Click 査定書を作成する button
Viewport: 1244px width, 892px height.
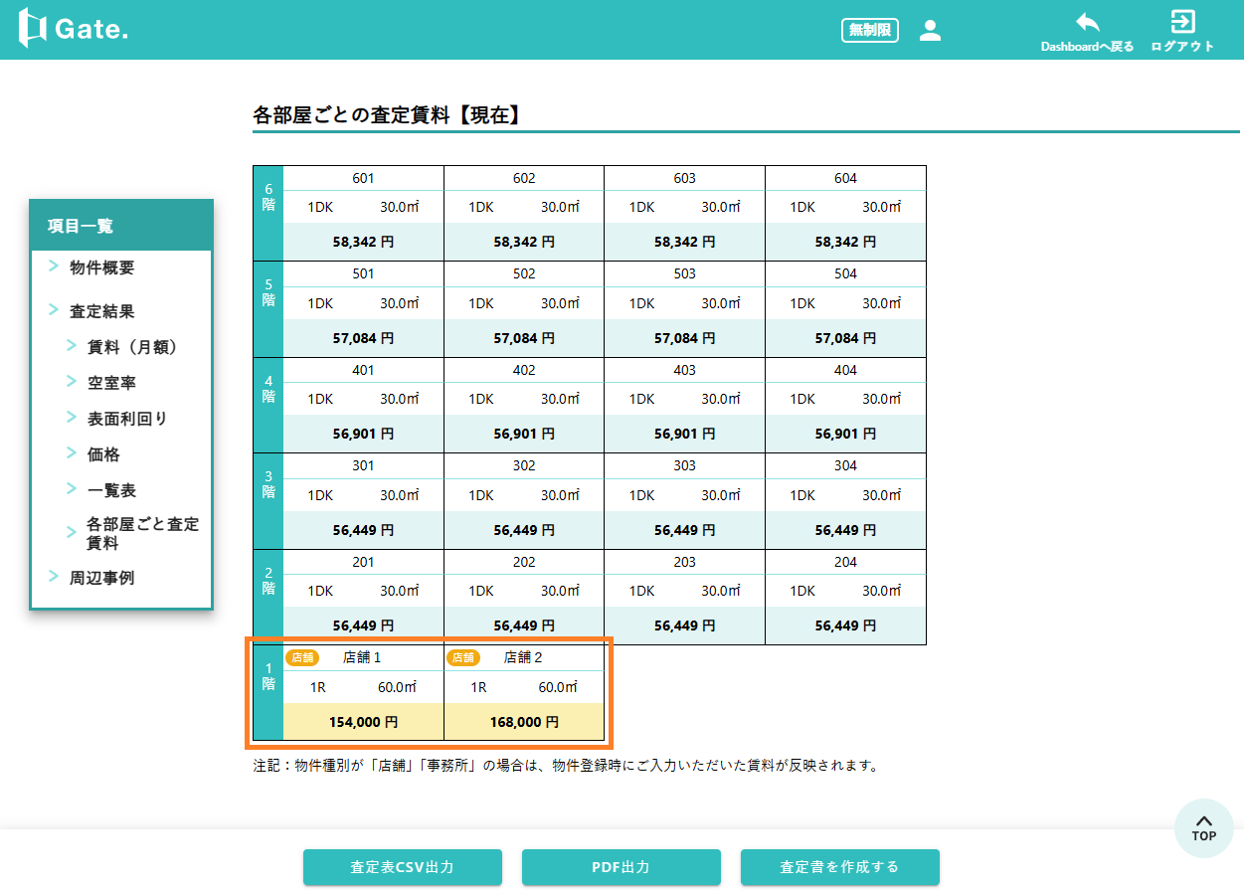839,867
